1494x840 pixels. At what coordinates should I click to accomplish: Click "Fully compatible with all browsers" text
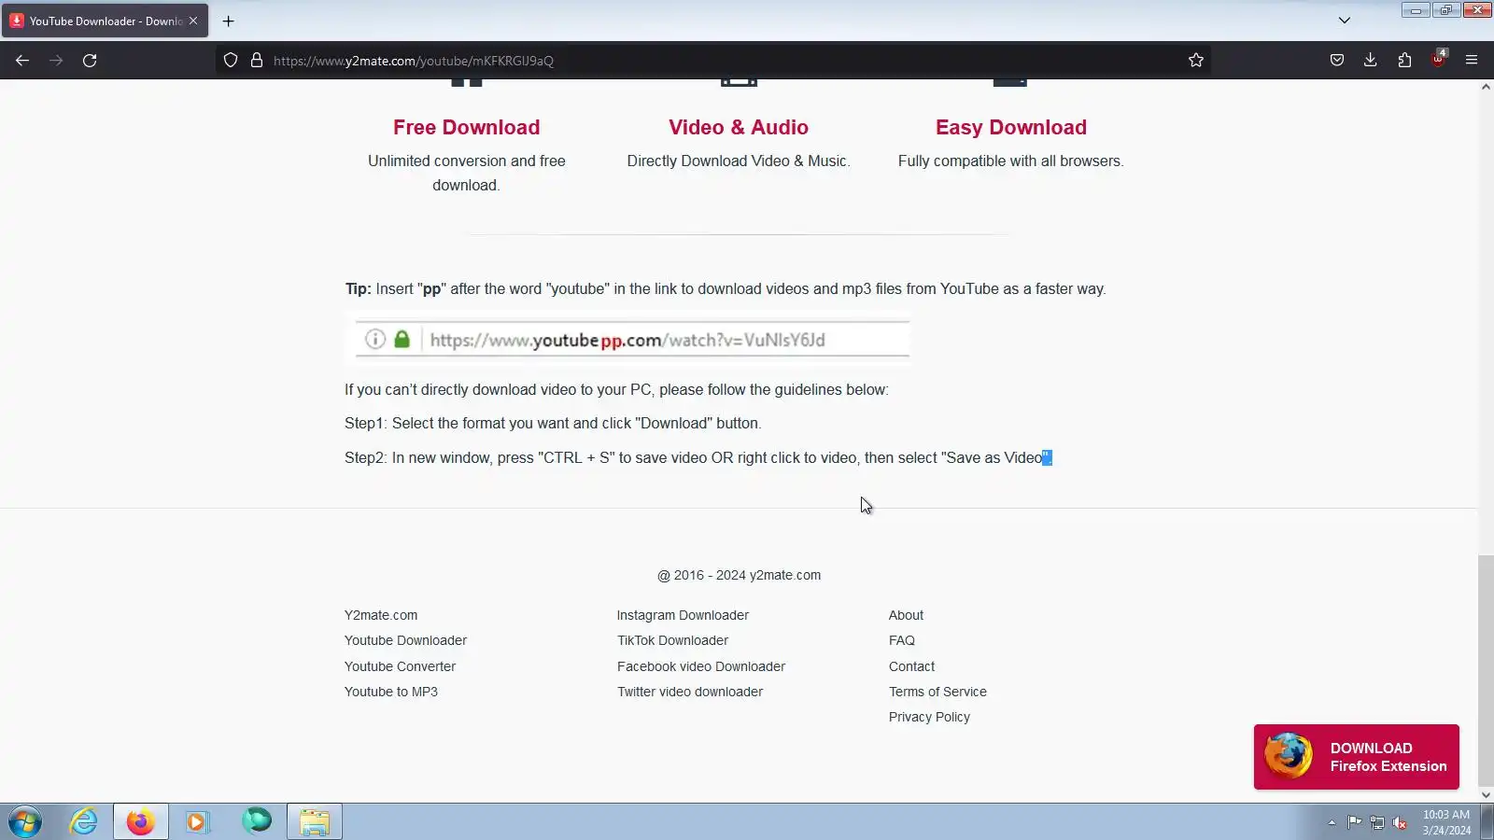pyautogui.click(x=1011, y=161)
